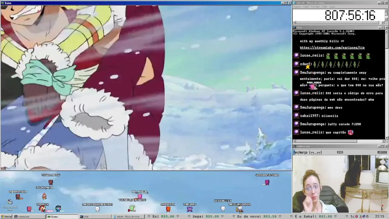
Task: Open the Ajuda menu in Notepad
Action: pyautogui.click(x=332, y=7)
